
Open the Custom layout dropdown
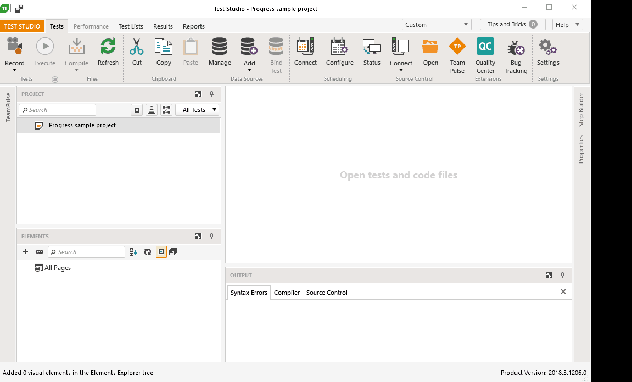click(x=437, y=25)
